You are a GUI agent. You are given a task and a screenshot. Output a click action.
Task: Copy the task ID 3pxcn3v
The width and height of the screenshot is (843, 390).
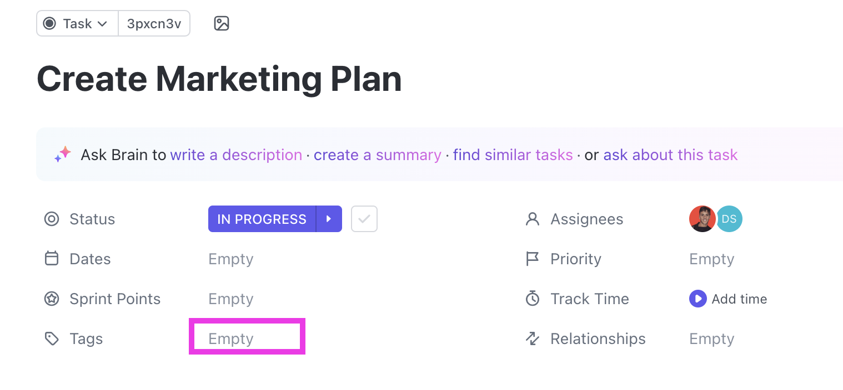154,24
